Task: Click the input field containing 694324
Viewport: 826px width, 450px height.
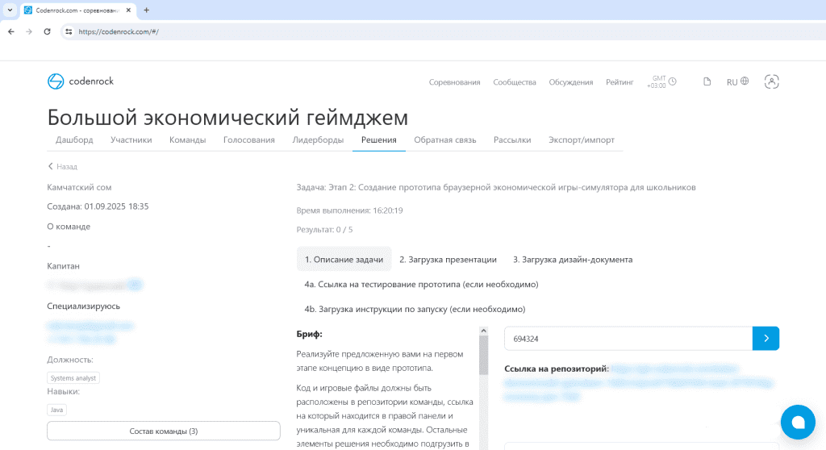Action: point(628,339)
